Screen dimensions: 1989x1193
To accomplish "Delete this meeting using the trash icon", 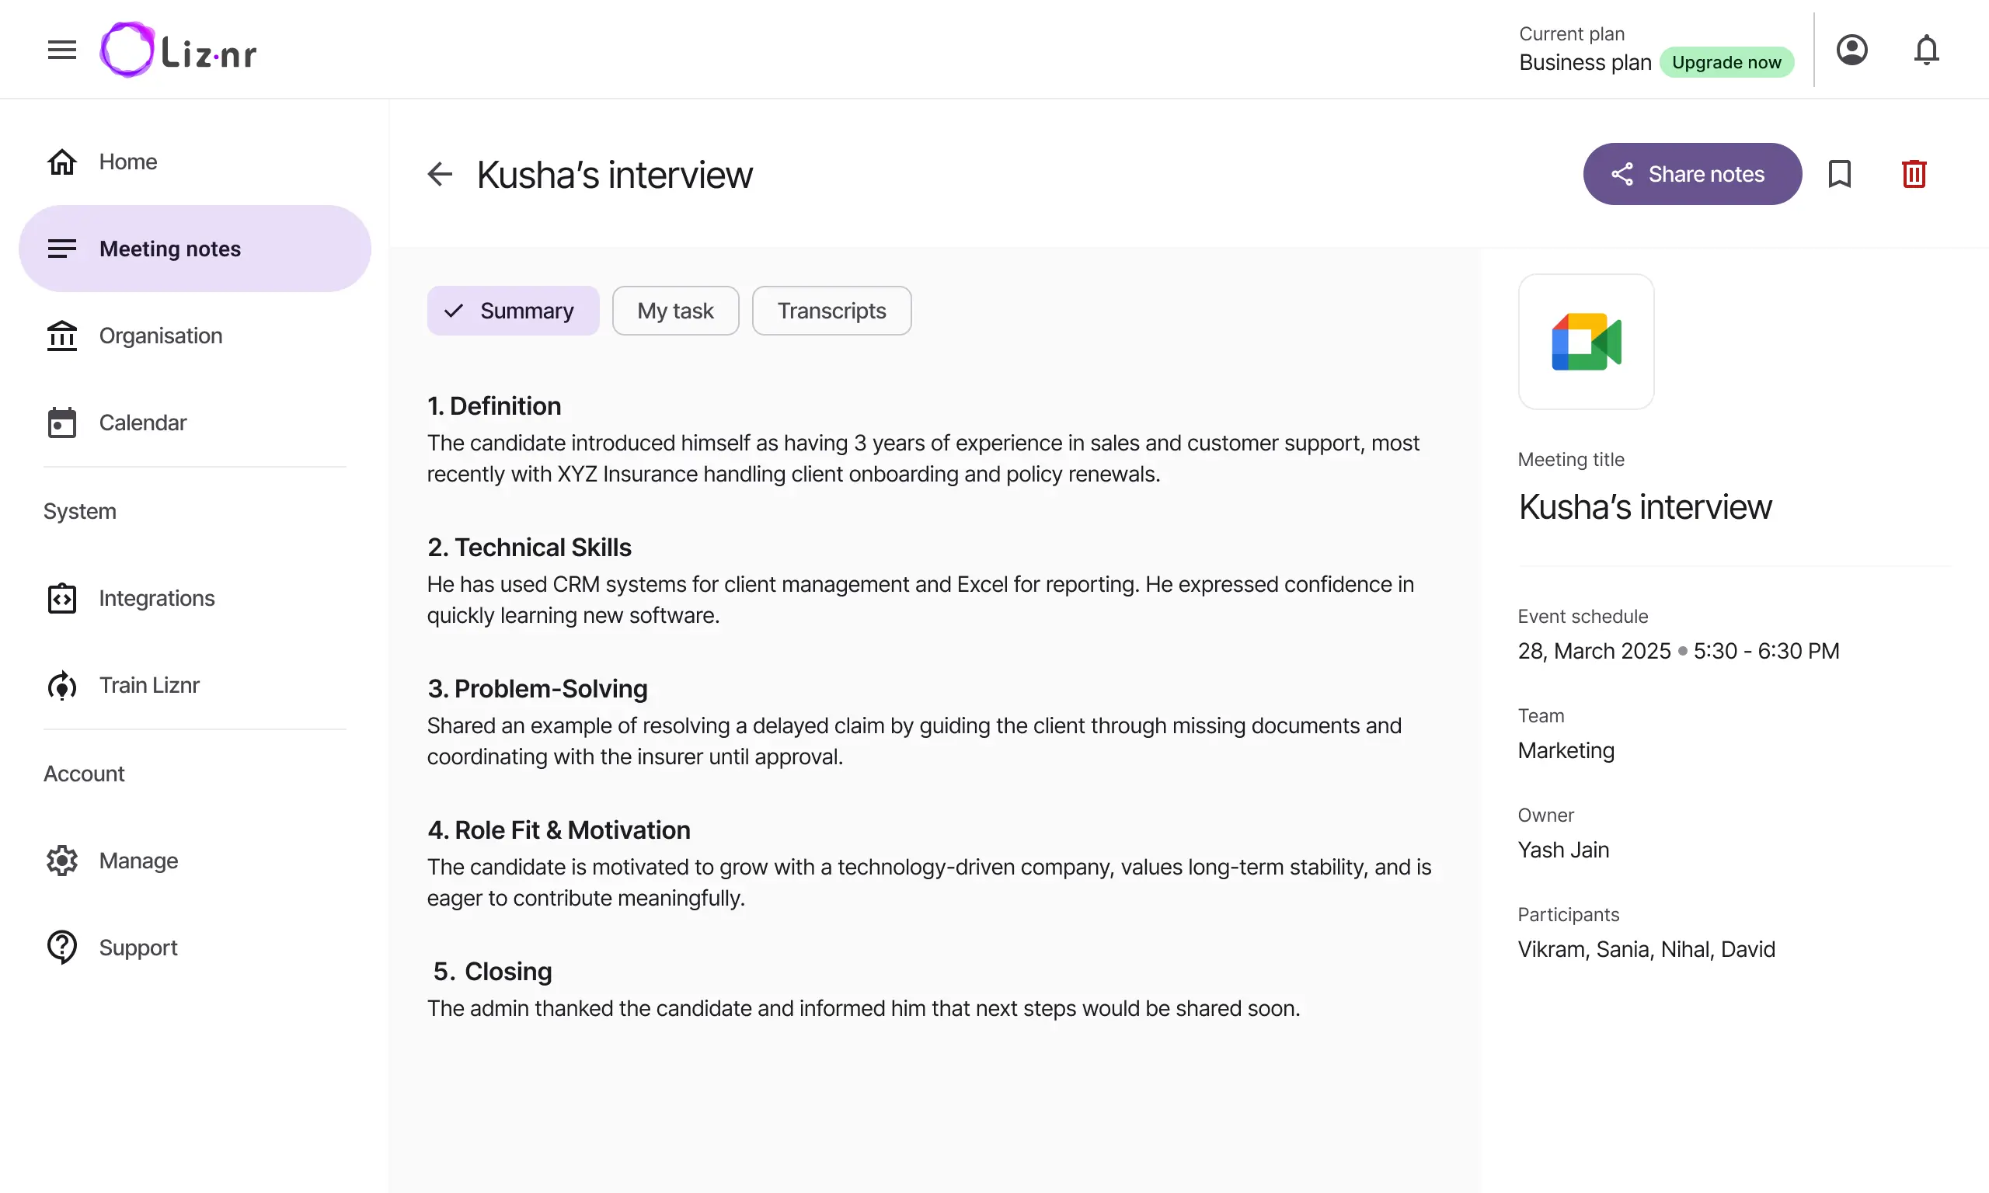I will 1914,174.
